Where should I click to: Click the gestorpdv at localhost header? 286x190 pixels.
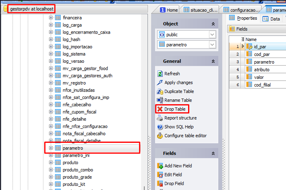(x=32, y=9)
